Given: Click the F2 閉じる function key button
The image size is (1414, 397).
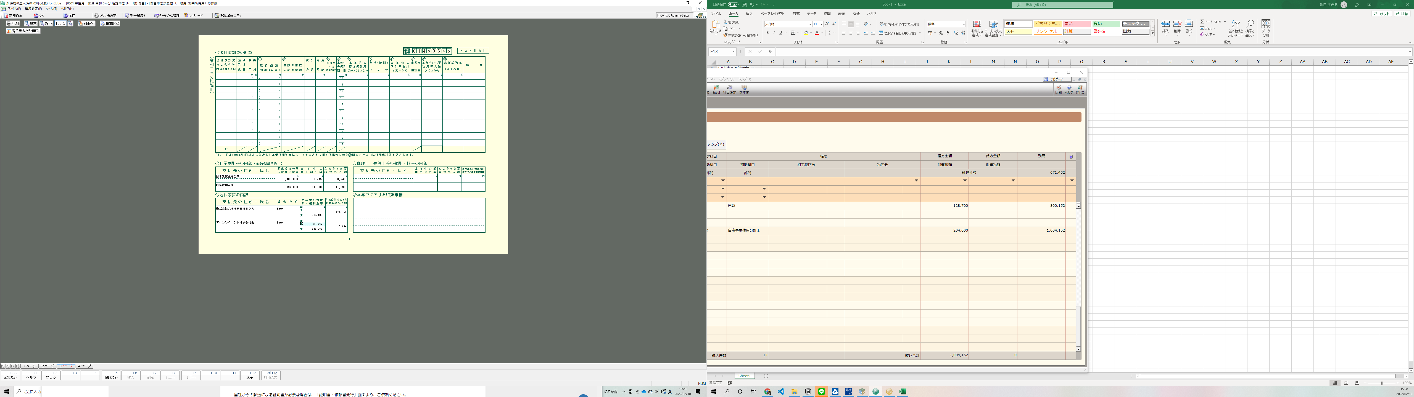Looking at the screenshot, I should coord(51,375).
